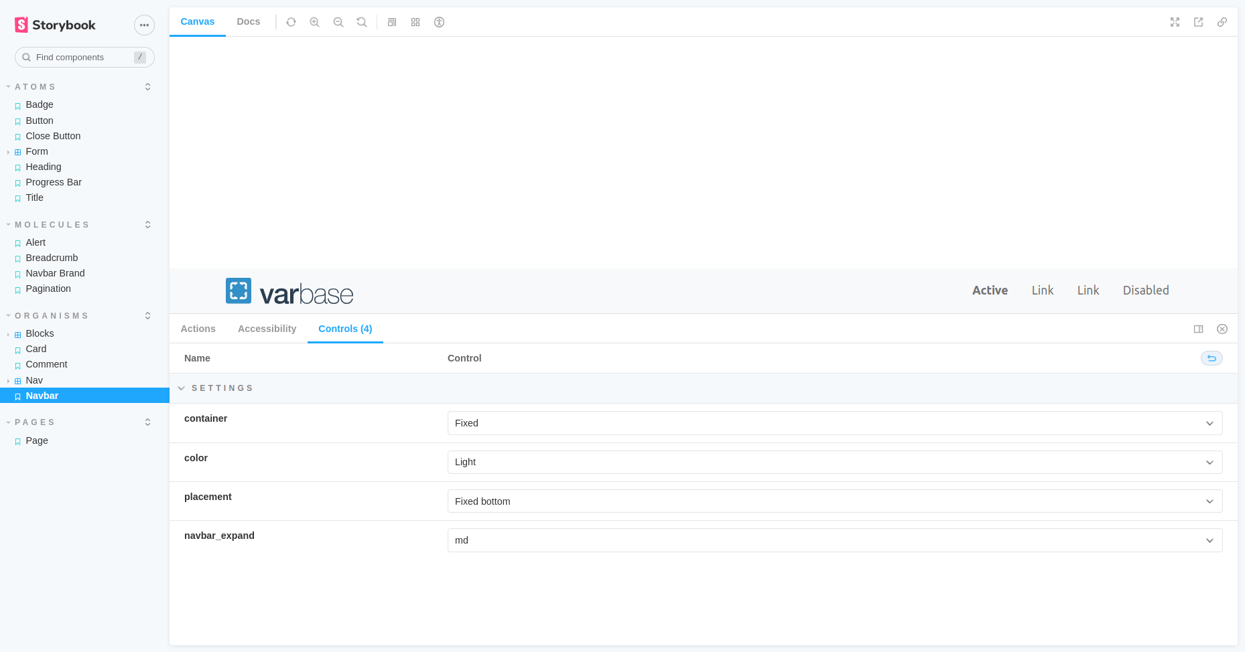
Task: Reset the canvas zoom level
Action: [362, 22]
